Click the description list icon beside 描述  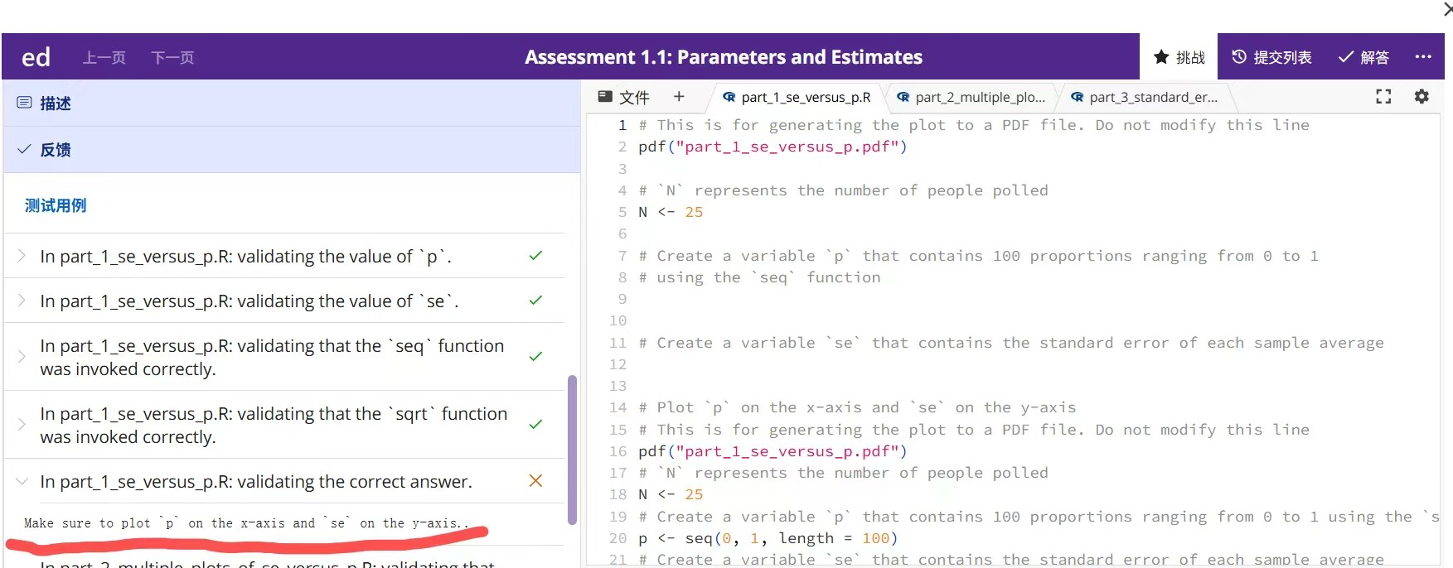(25, 103)
